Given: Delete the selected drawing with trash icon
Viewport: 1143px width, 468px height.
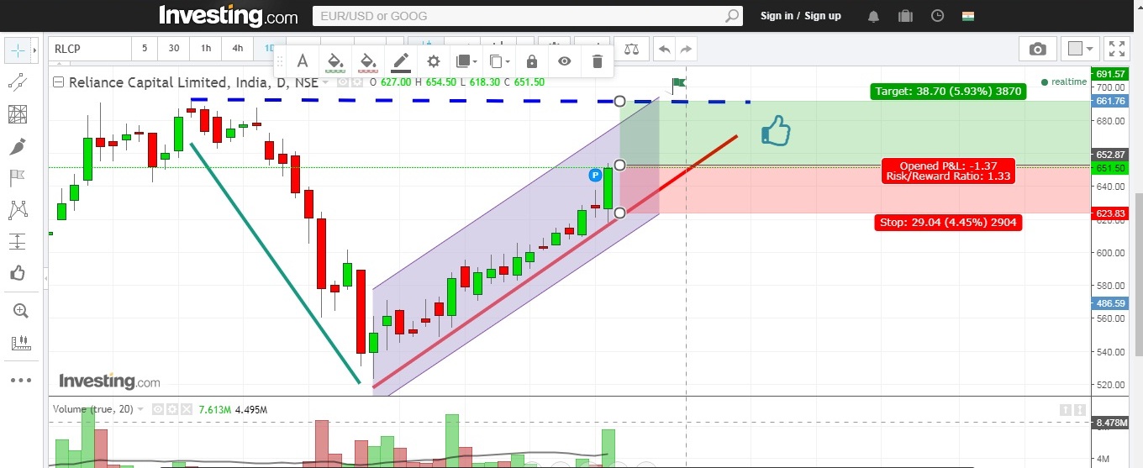Looking at the screenshot, I should pos(598,60).
